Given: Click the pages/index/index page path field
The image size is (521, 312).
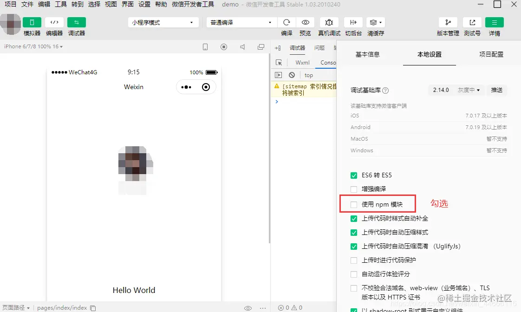Looking at the screenshot, I should [61, 307].
